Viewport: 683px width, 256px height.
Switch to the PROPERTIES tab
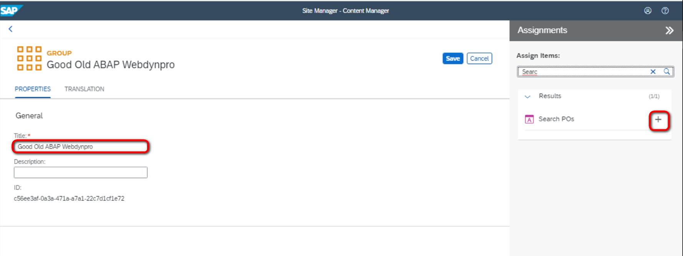coord(33,89)
